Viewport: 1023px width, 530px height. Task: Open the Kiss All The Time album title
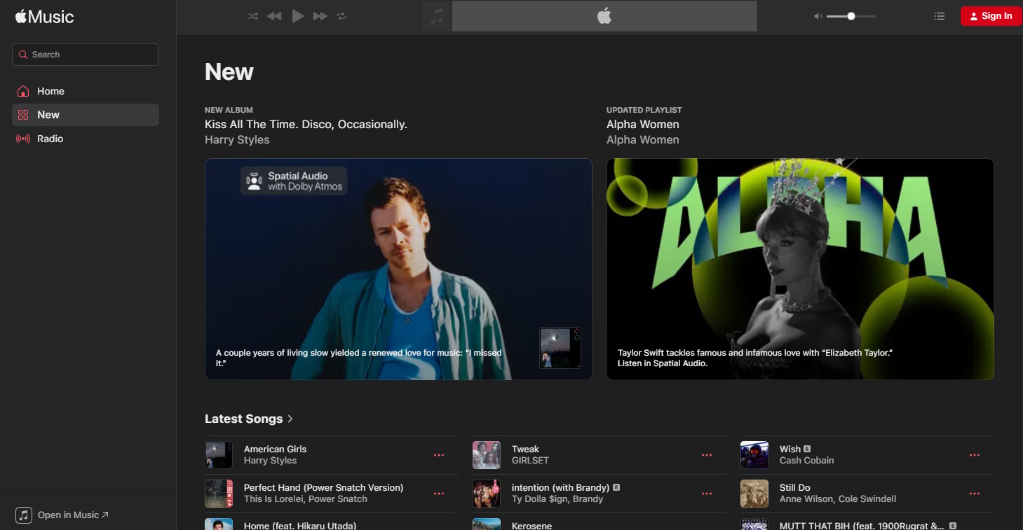[306, 125]
